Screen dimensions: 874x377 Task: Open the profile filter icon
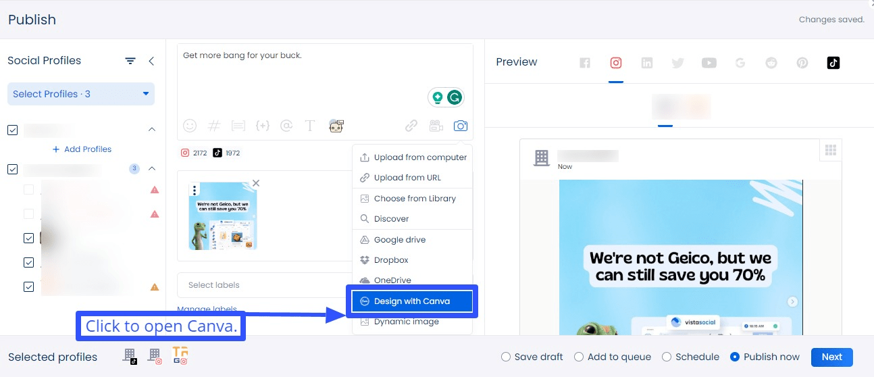(130, 61)
